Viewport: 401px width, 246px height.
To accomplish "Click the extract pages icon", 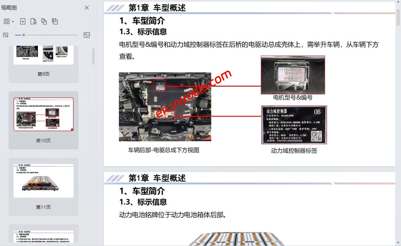I will pos(55,21).
